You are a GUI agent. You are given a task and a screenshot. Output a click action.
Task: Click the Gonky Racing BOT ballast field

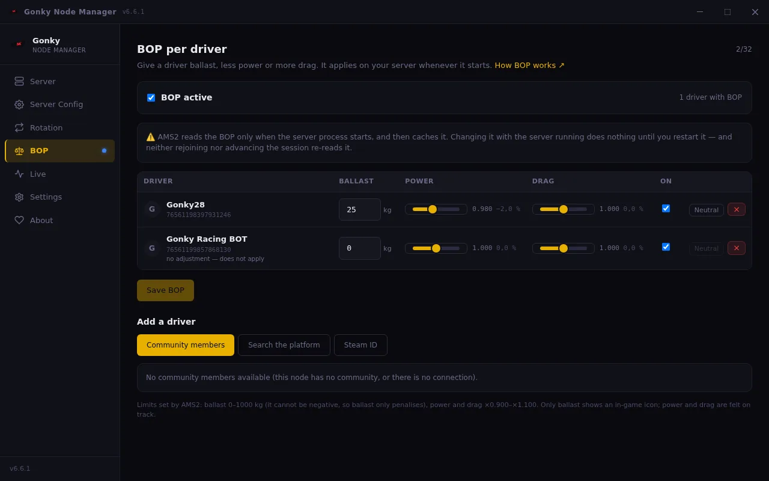click(360, 248)
